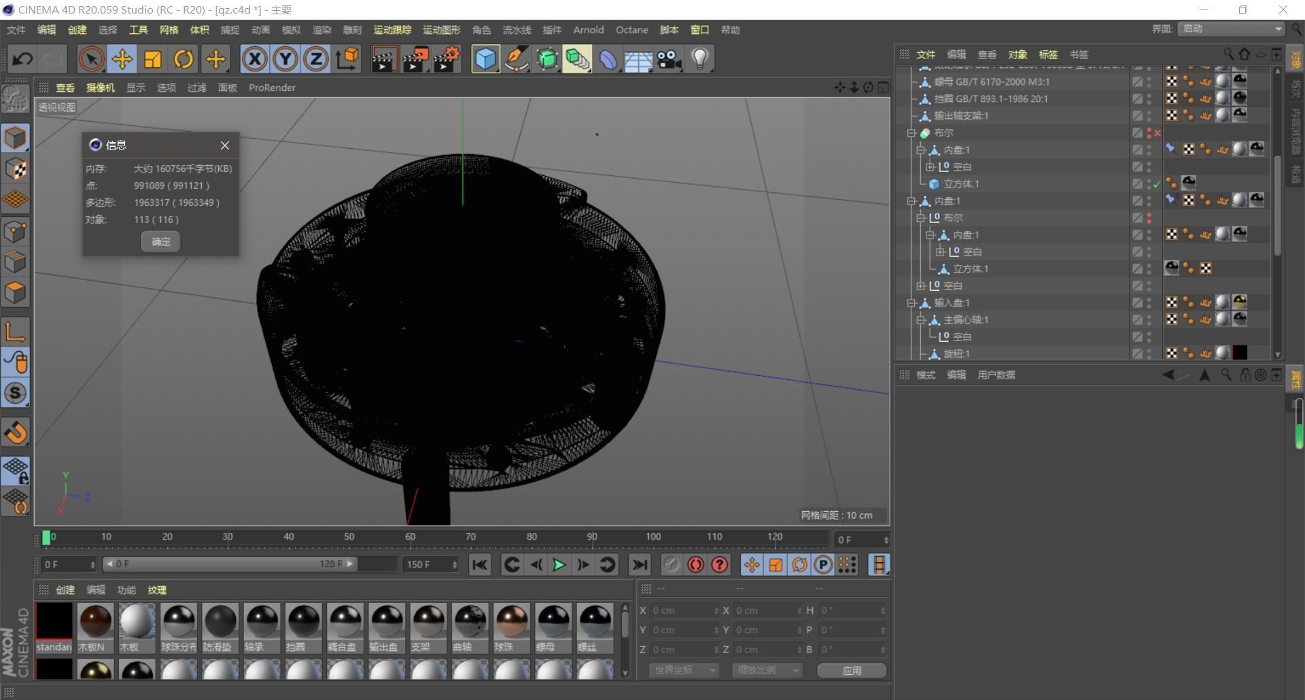Open the viewport 摄像机 menu
The image size is (1305, 700).
point(101,88)
